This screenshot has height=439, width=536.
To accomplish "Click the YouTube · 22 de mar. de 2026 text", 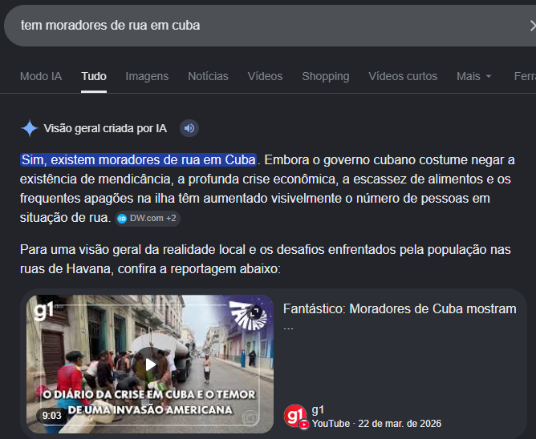I will pos(376,424).
